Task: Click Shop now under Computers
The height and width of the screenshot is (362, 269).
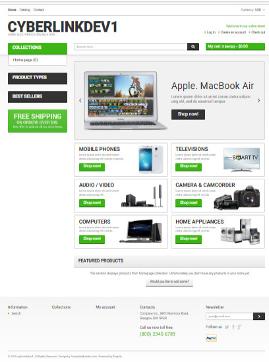Action: (x=92, y=239)
